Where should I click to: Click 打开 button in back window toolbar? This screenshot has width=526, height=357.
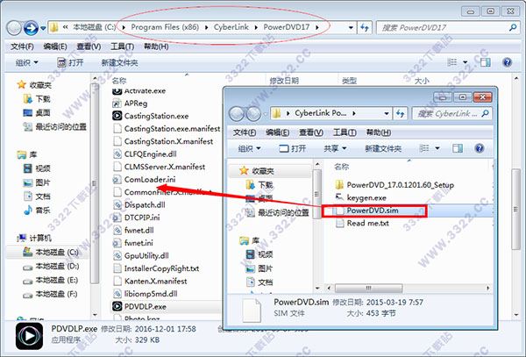point(70,62)
